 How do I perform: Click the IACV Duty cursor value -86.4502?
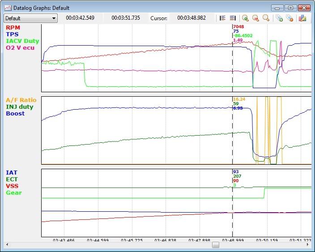[x=243, y=36]
